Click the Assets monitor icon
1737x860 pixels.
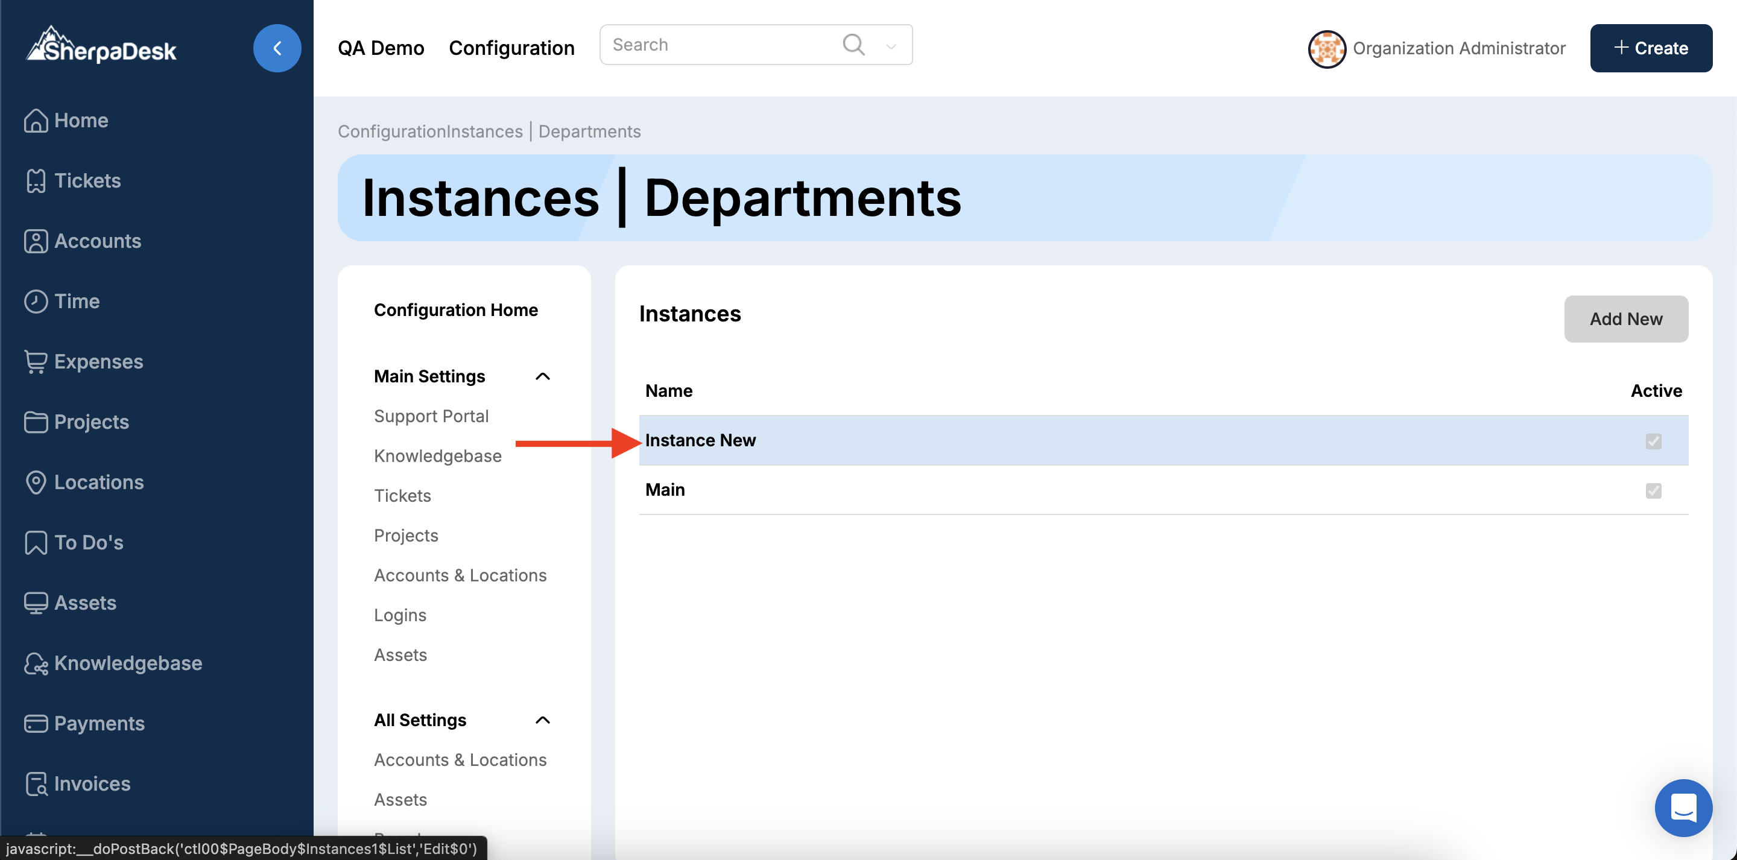click(x=36, y=602)
